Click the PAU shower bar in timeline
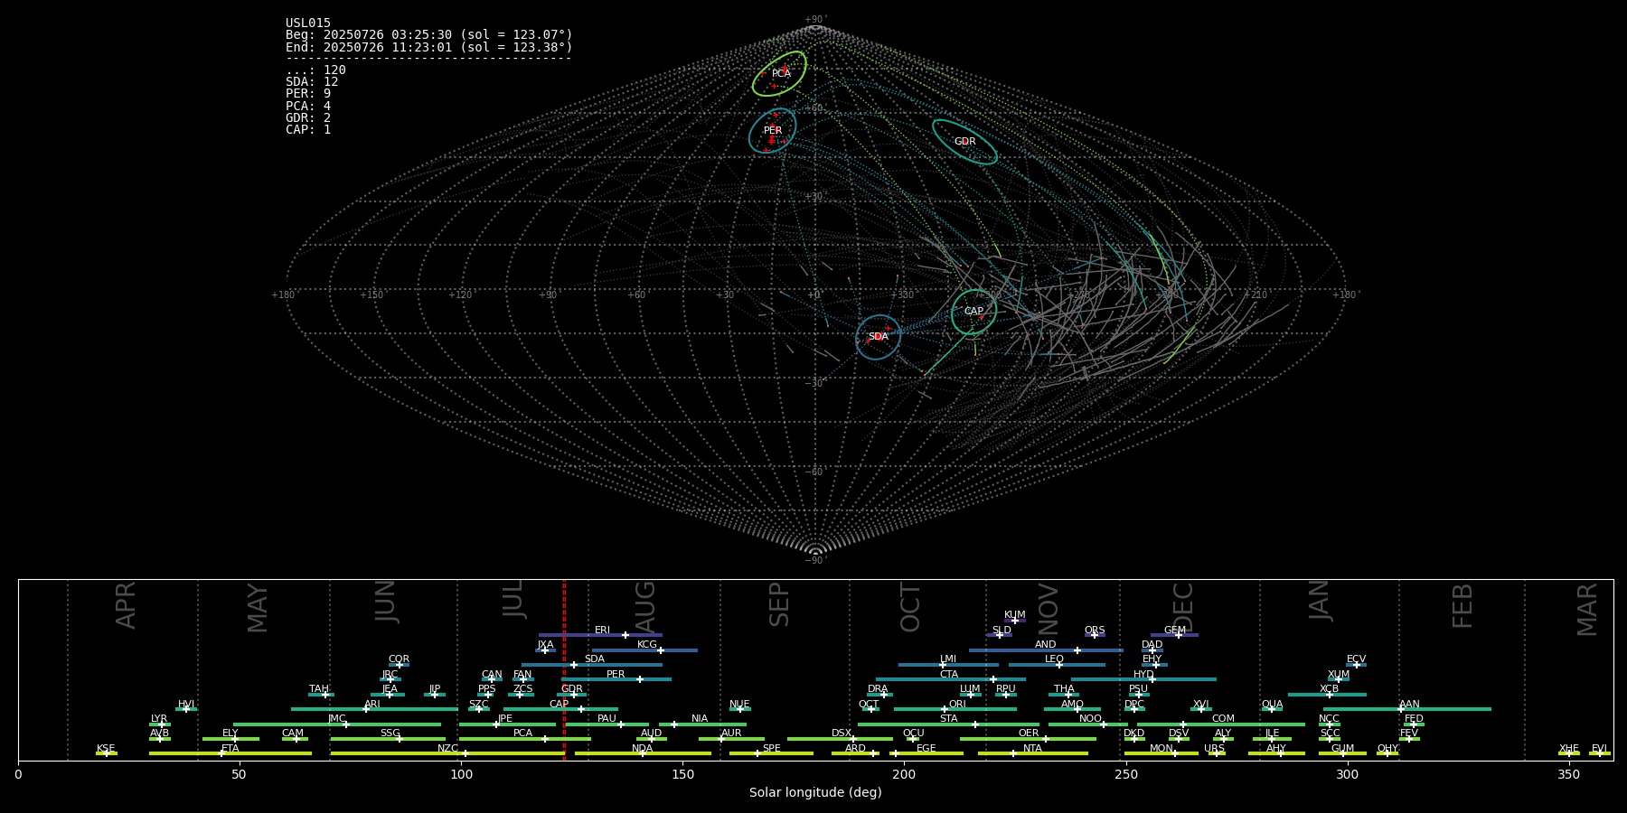Viewport: 1627px width, 813px height. [607, 724]
